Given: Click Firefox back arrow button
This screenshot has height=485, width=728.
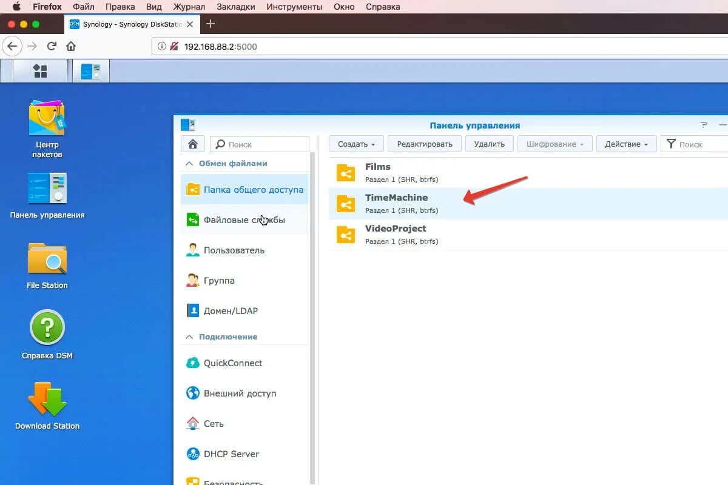Looking at the screenshot, I should click(13, 46).
